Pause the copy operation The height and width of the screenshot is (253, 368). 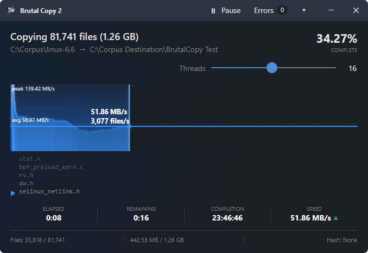[x=226, y=10]
